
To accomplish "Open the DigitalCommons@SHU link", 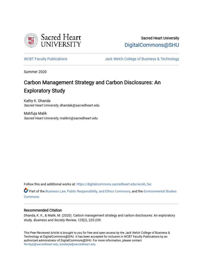I will coord(152,45).
